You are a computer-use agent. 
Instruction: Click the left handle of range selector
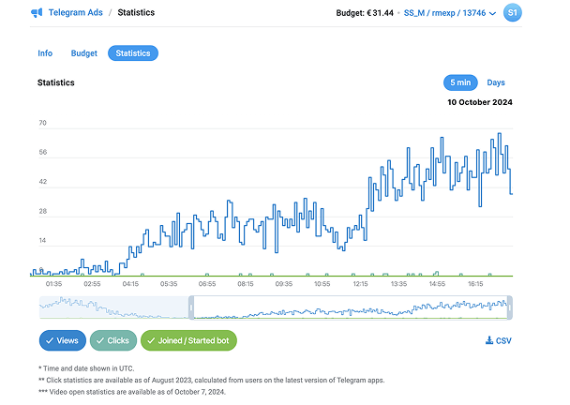click(x=192, y=307)
